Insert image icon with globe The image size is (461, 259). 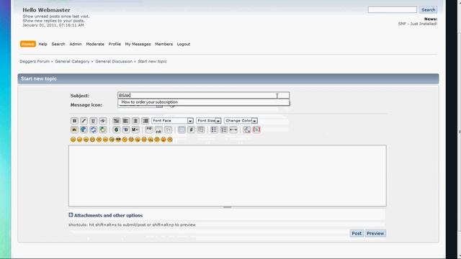tap(84, 129)
